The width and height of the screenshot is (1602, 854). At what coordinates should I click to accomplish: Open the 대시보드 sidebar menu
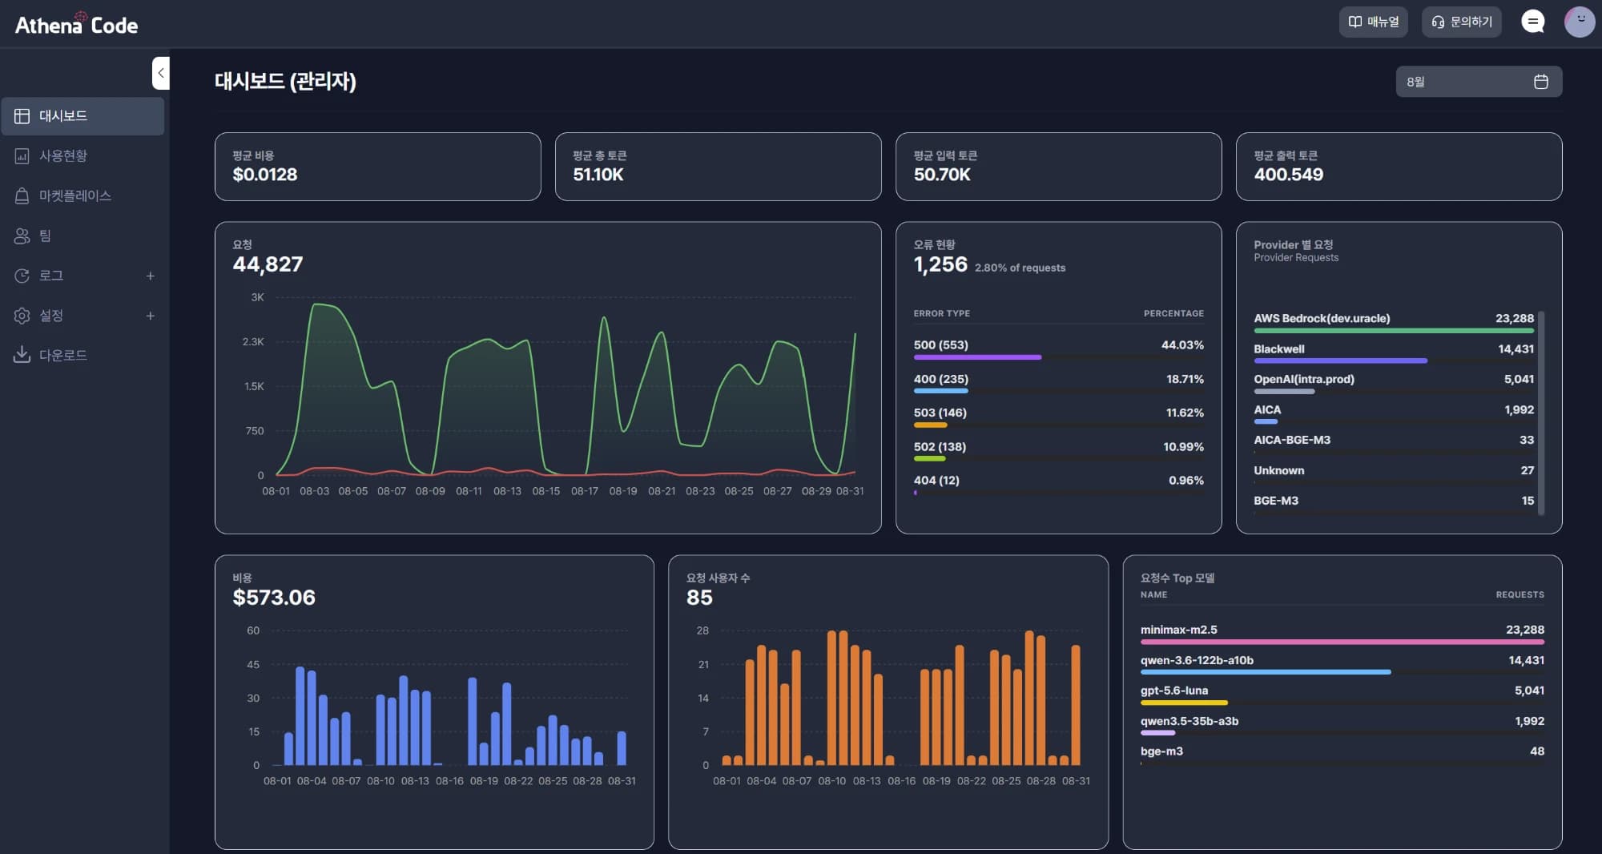point(83,116)
